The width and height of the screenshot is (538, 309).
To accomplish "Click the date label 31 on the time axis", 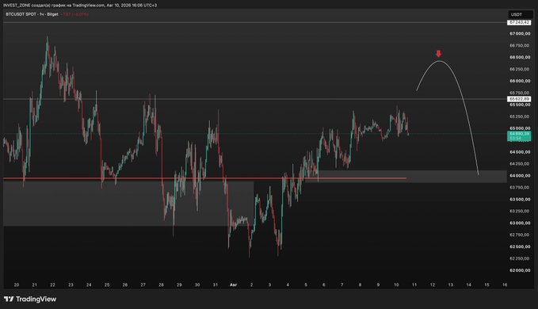I will point(216,284).
